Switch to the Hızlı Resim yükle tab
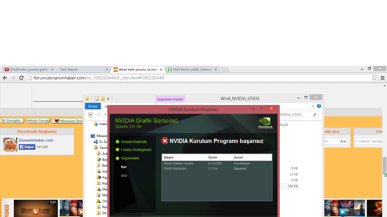387x217 pixels. pyautogui.click(x=192, y=70)
